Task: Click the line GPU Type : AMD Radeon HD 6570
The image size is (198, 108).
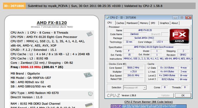Action: point(35,93)
